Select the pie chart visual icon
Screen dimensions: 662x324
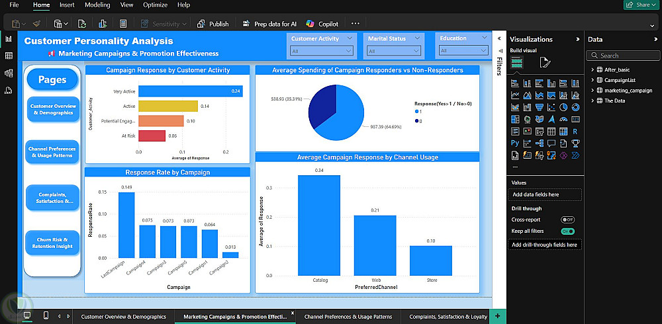563,107
